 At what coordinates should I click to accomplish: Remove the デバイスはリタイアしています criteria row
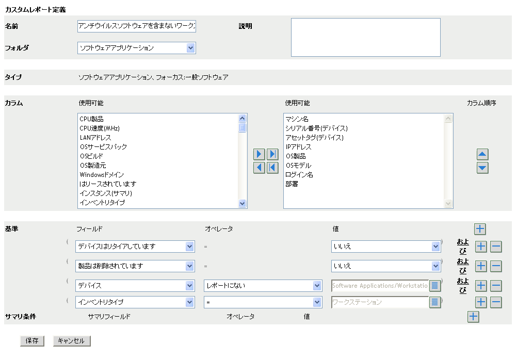pyautogui.click(x=495, y=247)
